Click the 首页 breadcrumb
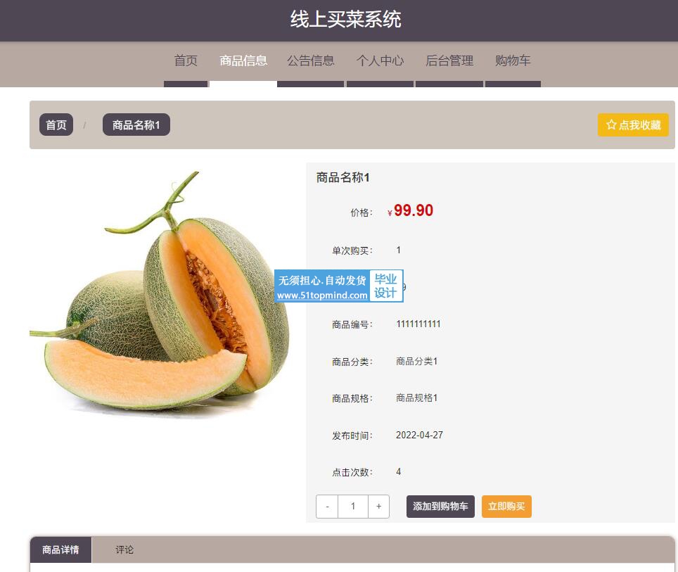Image resolution: width=678 pixels, height=572 pixels. 56,125
